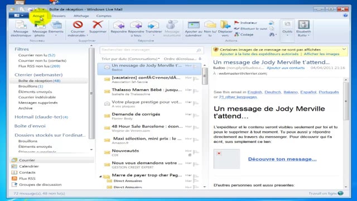Screen dimensions: 357x201
Task: Switch to the Affichage tab
Action: [x=81, y=16]
